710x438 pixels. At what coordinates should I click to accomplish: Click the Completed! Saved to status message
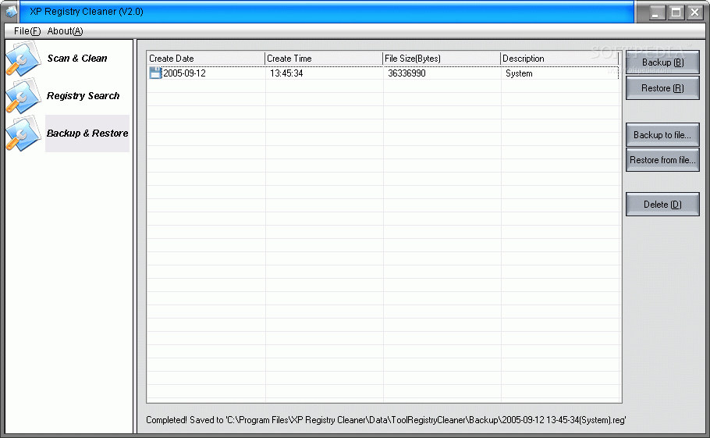click(x=385, y=420)
